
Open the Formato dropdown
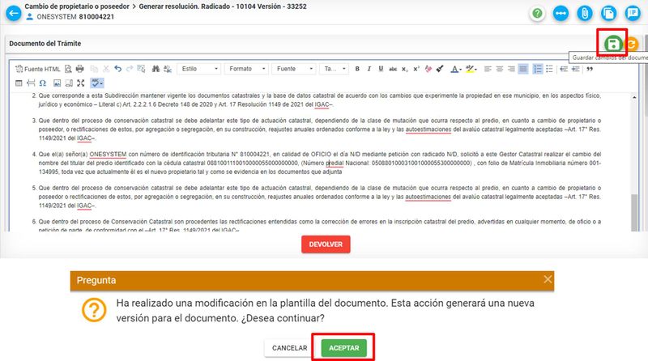coord(246,69)
